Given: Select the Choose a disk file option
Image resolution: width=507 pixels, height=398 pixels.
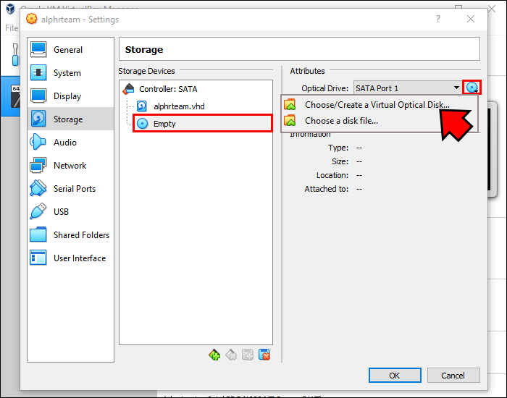Looking at the screenshot, I should tap(380, 121).
